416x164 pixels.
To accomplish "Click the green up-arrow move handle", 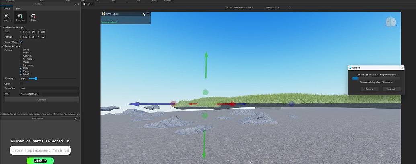I will pyautogui.click(x=206, y=65).
